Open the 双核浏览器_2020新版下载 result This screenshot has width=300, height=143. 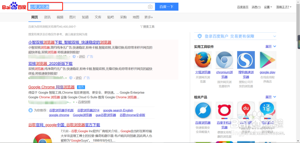pyautogui.click(x=50, y=64)
